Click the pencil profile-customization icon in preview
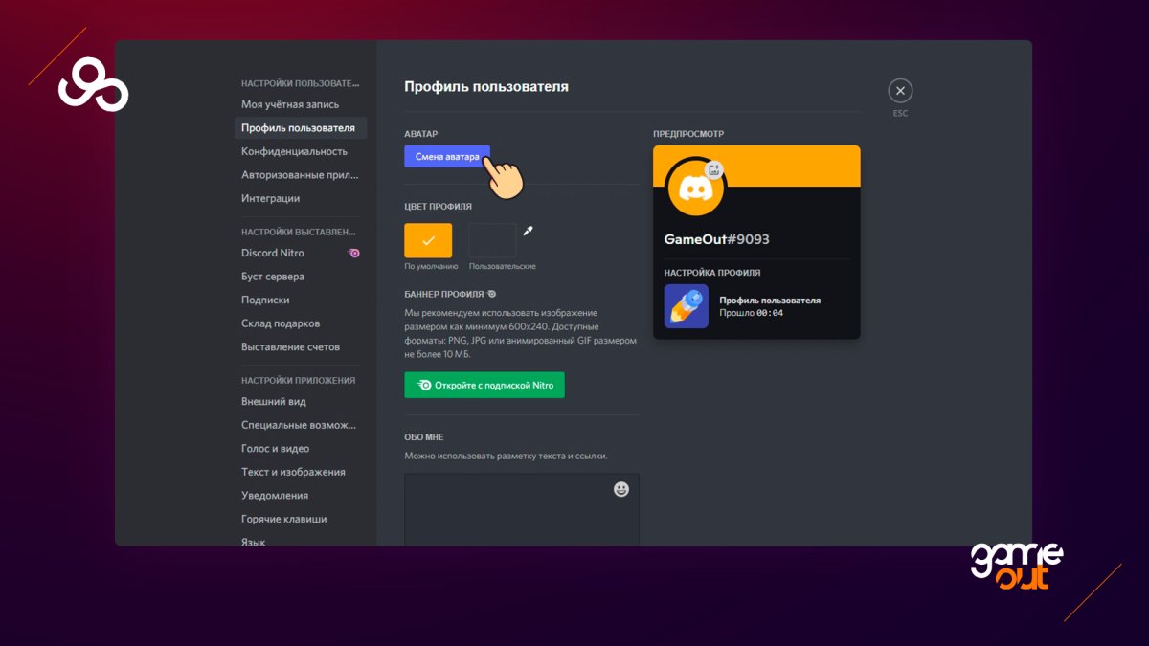 686,306
